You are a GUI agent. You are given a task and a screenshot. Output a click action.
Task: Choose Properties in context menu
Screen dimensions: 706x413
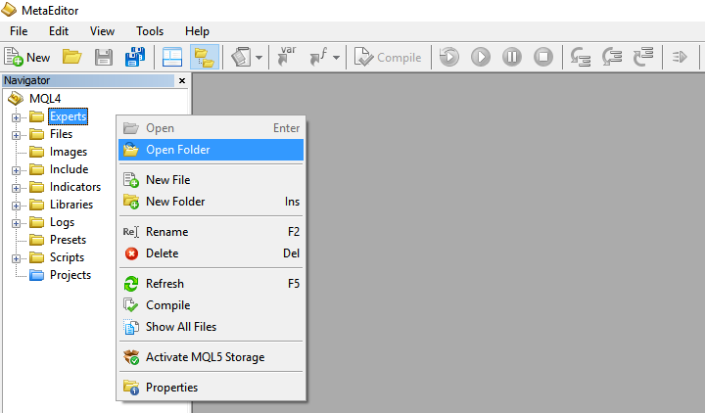(x=211, y=388)
